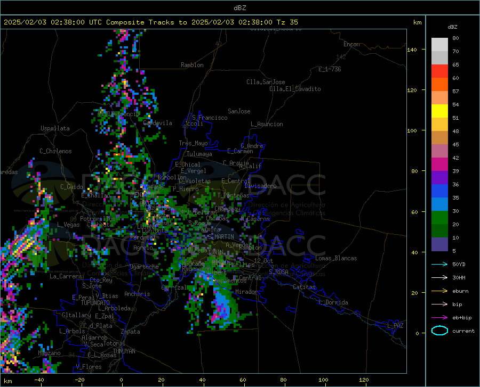
Task: Click the 30 dBZ light blue swatch
Action: [439, 204]
